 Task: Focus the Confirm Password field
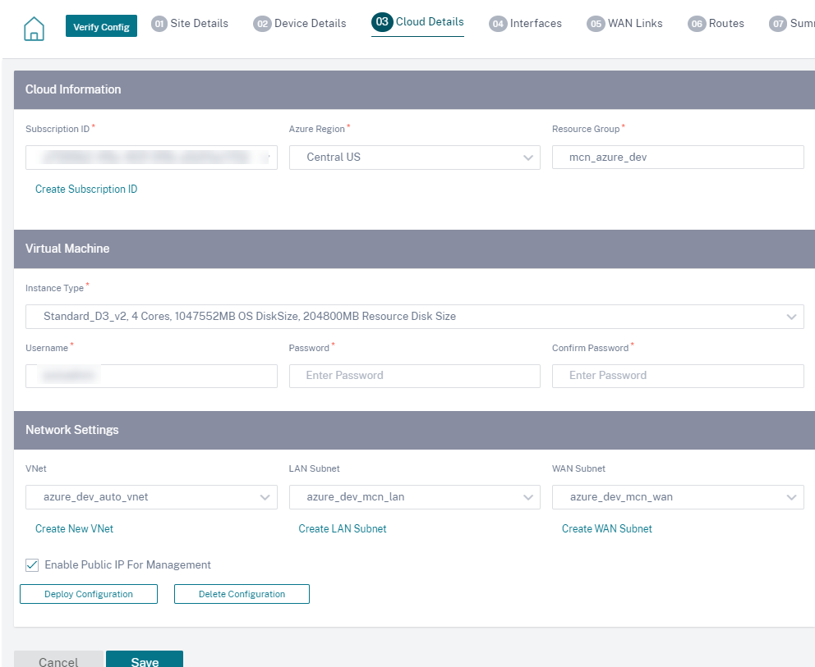(x=678, y=376)
